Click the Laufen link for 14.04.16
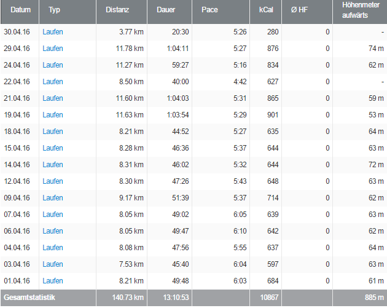This screenshot has width=387, height=308. pyautogui.click(x=52, y=165)
